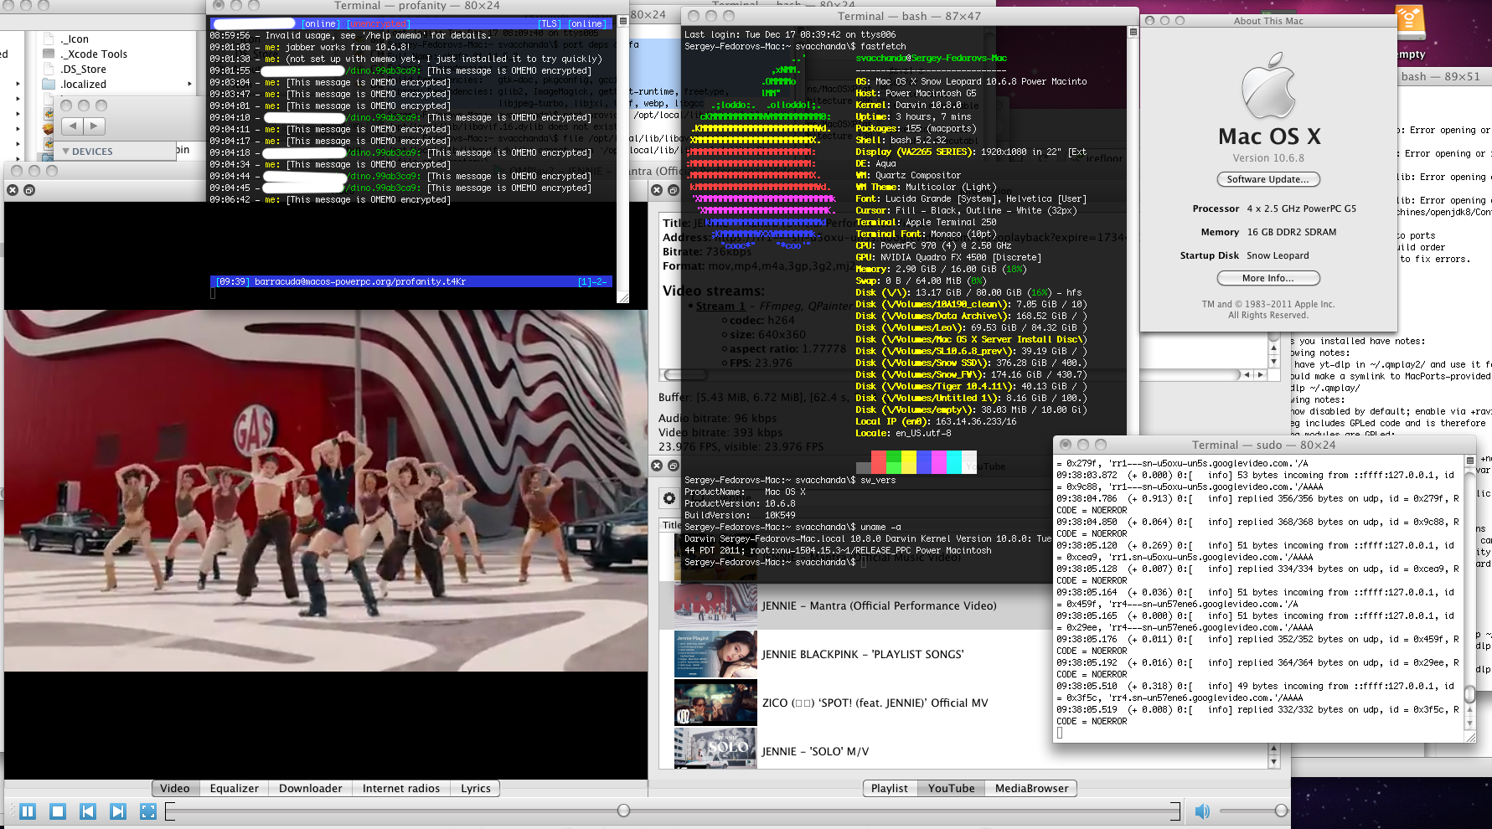Open the Downloader tab
The image size is (1492, 829).
tap(310, 788)
